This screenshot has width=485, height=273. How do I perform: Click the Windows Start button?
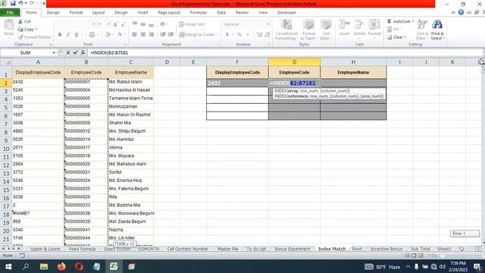(x=8, y=266)
